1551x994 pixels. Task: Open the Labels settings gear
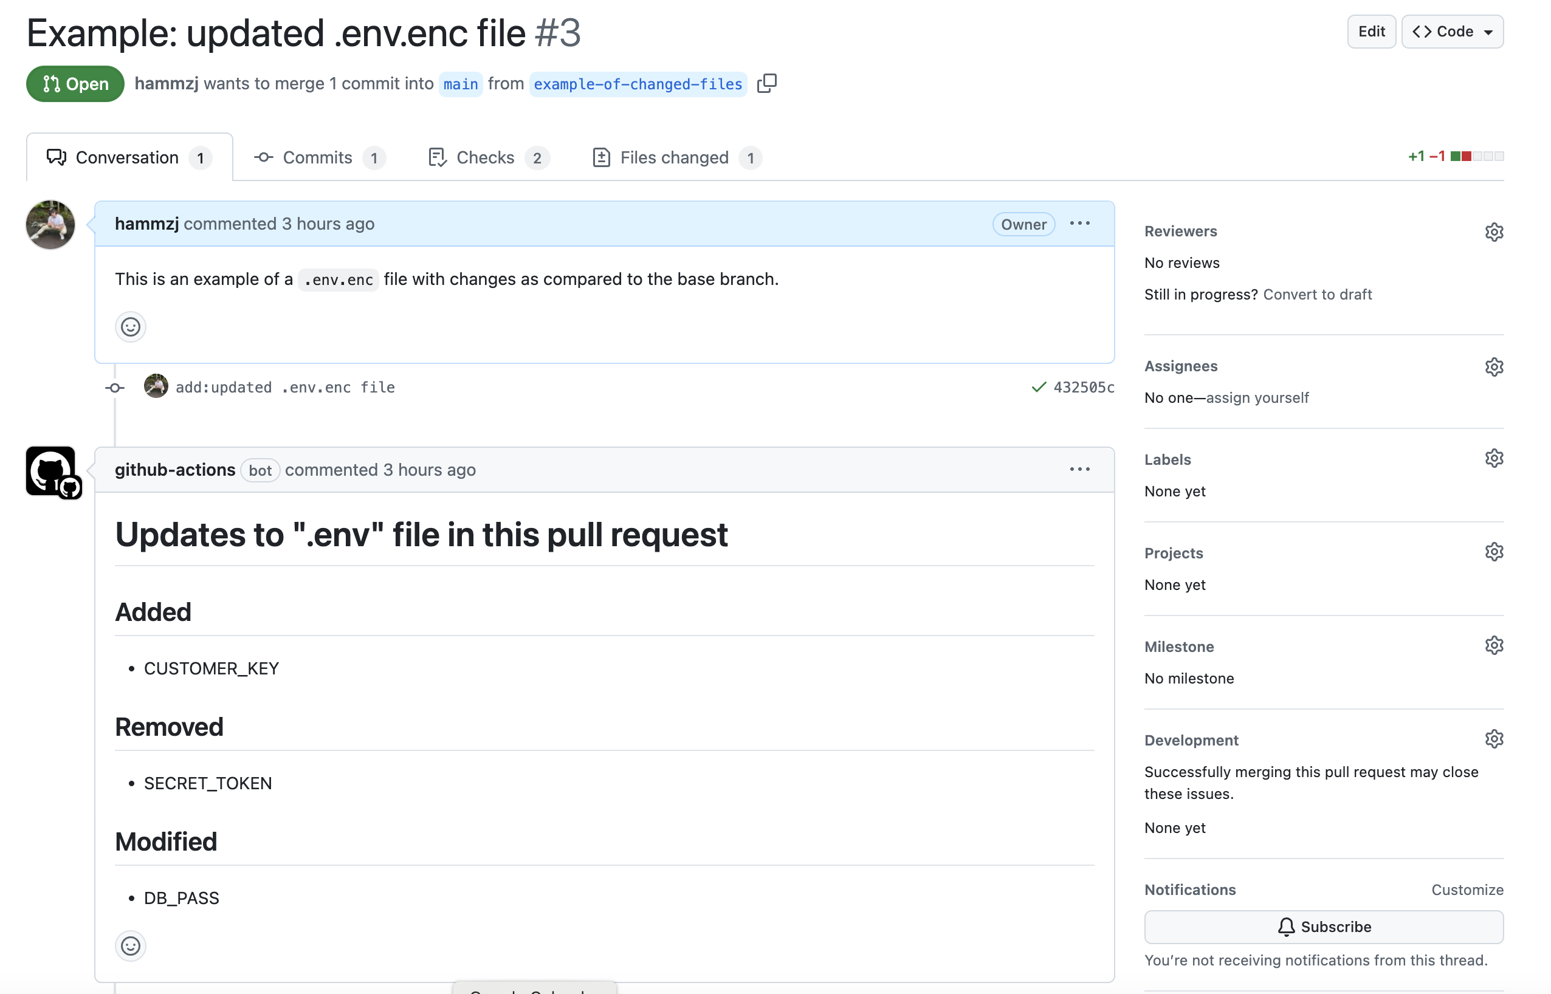(x=1493, y=458)
